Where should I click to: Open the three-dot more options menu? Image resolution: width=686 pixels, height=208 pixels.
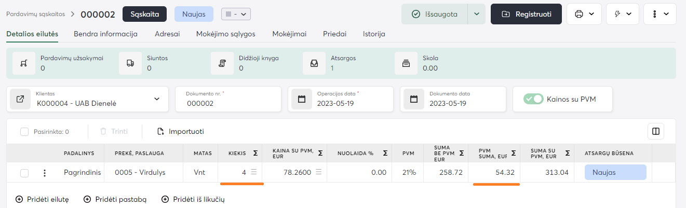[x=660, y=14]
